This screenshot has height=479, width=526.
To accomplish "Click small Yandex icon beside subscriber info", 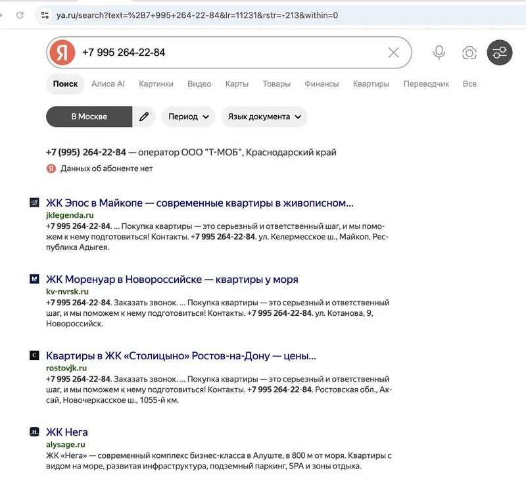I will click(x=51, y=168).
